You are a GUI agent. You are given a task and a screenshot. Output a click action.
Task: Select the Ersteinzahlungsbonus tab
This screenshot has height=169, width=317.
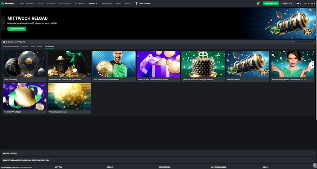pos(11,47)
